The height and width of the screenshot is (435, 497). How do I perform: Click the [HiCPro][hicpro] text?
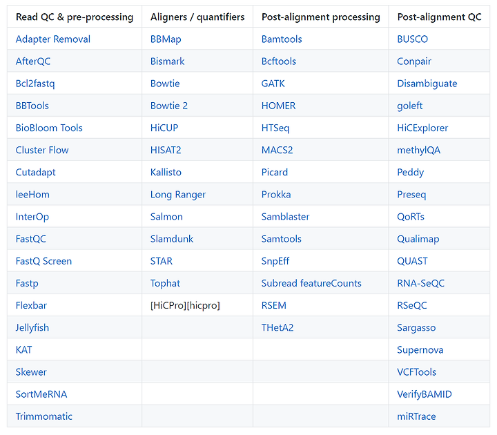(x=185, y=305)
